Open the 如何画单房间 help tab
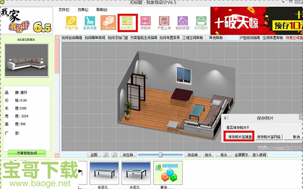 pos(95,38)
